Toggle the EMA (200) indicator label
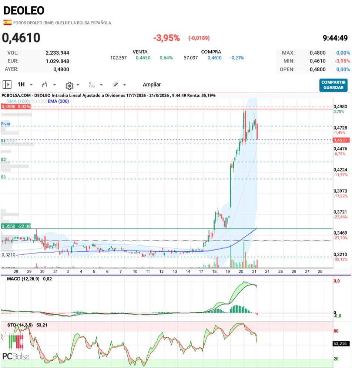Image resolution: width=352 pixels, height=368 pixels. coord(58,101)
